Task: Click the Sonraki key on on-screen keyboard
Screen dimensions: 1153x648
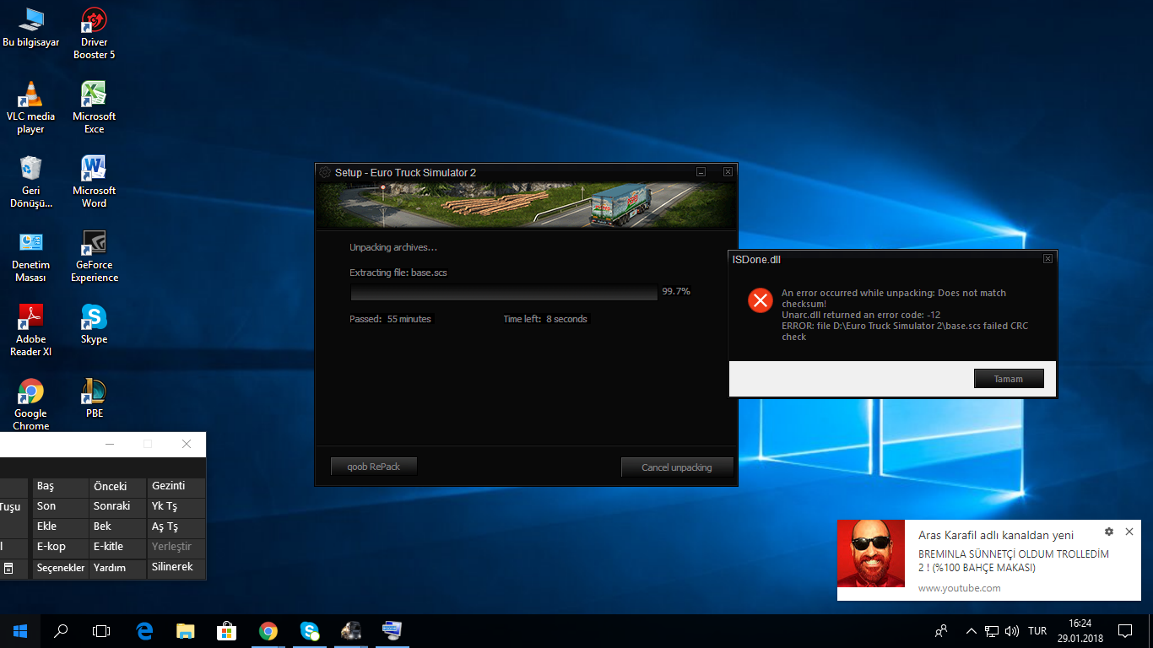Action: click(x=117, y=507)
